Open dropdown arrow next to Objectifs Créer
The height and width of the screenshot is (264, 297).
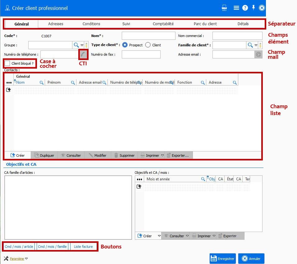[159, 236]
